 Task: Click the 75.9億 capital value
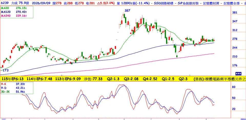click(24, 3)
